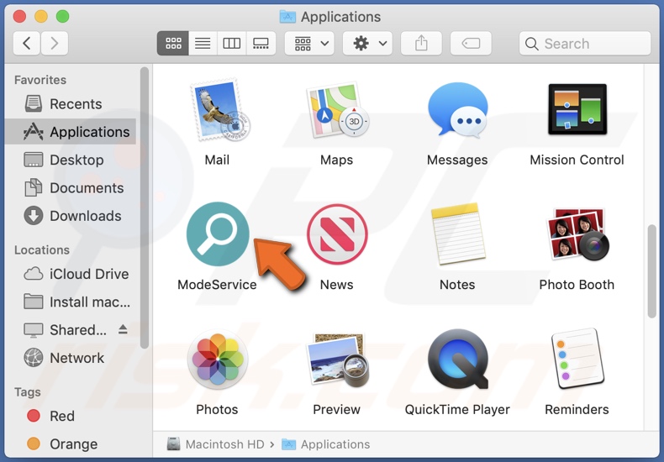
Task: Switch to icon view
Action: (173, 43)
